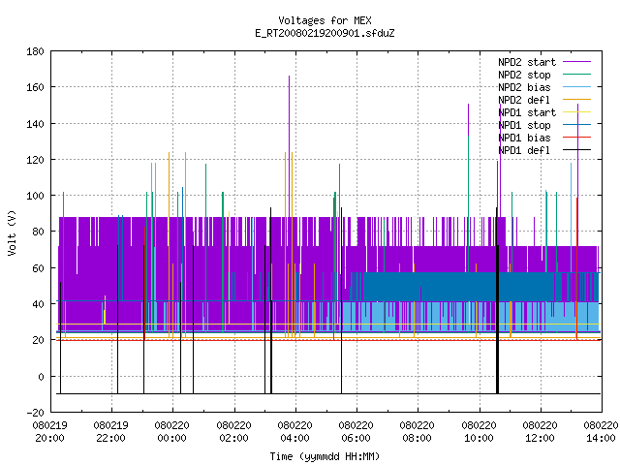Screen dimensions: 620x465
Task: Click the 'NPD1 start' legend label
Action: click(527, 112)
